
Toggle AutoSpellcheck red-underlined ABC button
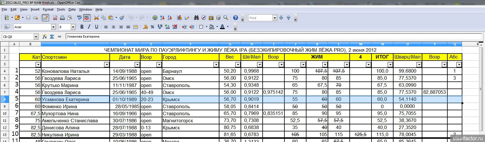click(x=87, y=18)
